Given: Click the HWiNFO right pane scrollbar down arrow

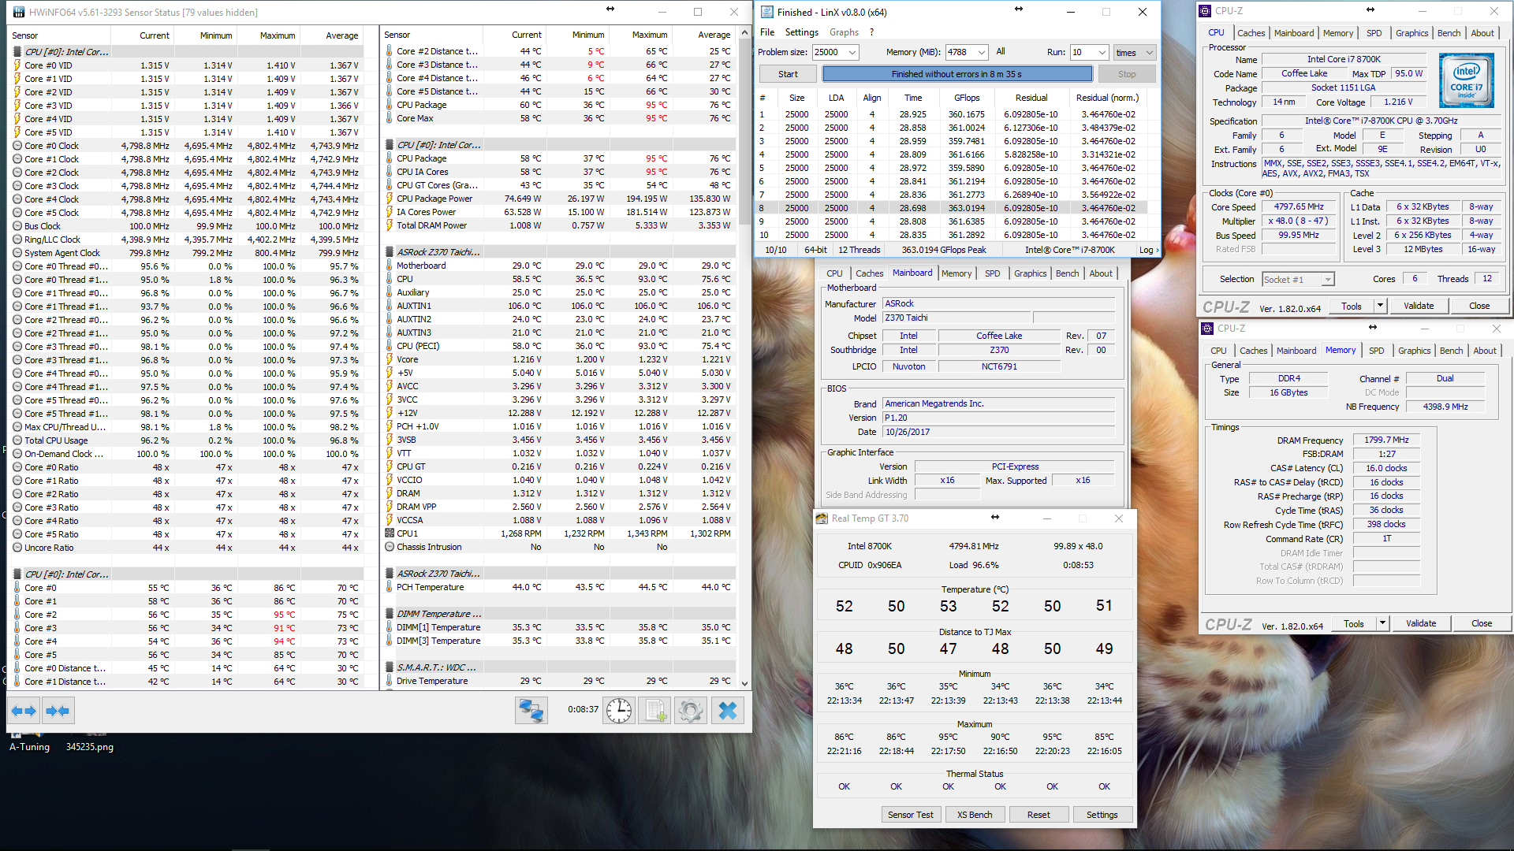Looking at the screenshot, I should pos(744,683).
